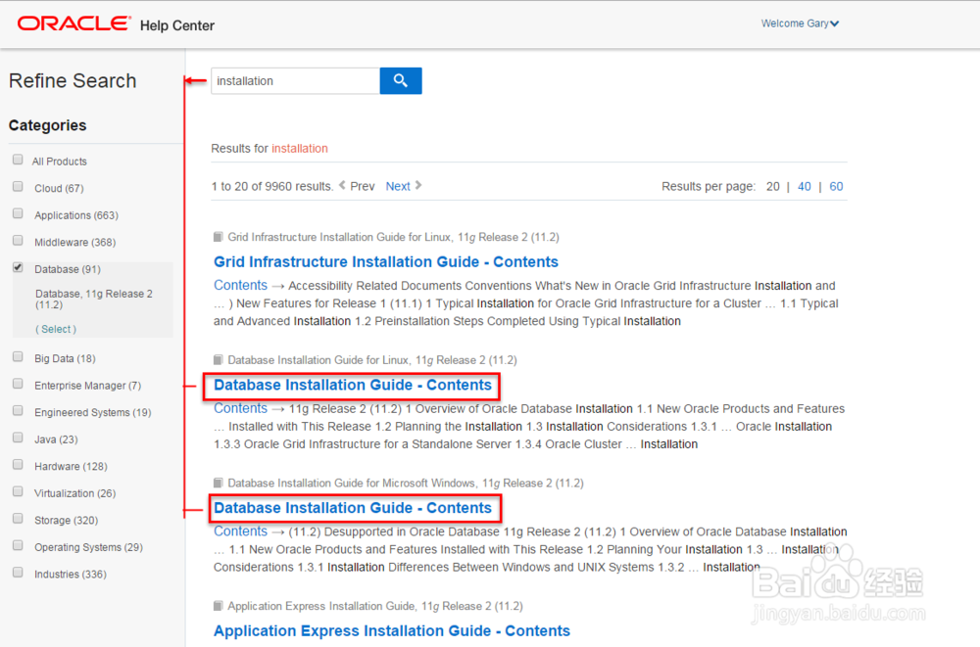980x647 pixels.
Task: Uncheck the Database (91) checkbox
Action: coord(18,267)
